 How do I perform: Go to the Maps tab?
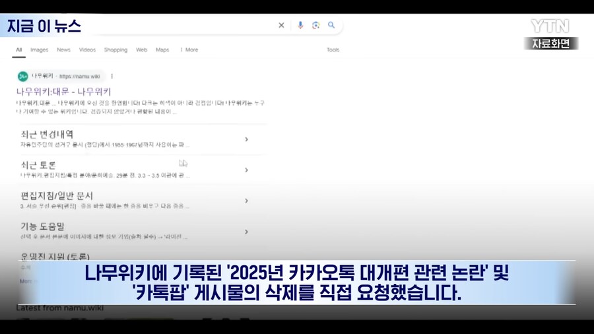[162, 50]
